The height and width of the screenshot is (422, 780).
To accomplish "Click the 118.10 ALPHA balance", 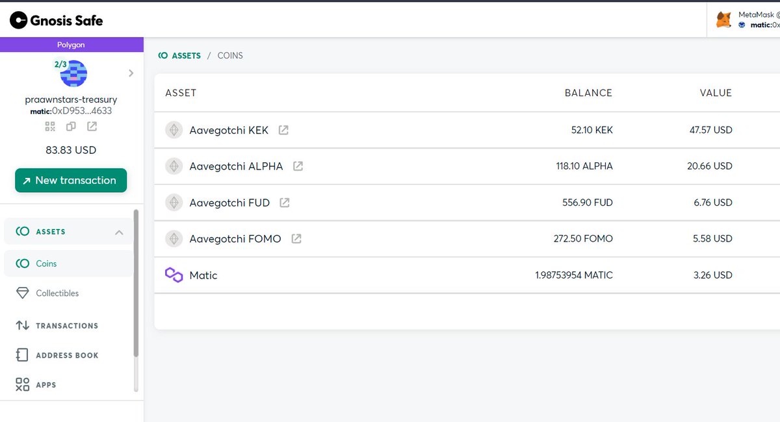I will coord(584,166).
